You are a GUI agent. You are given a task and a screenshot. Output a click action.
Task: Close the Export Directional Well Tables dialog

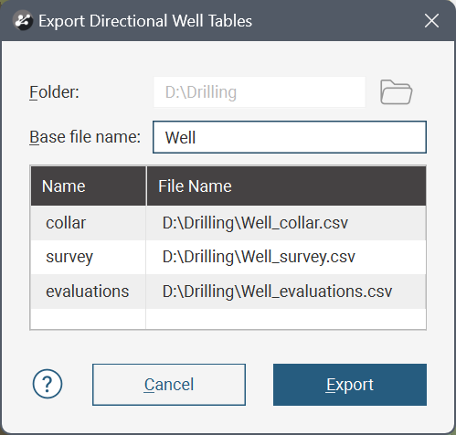click(431, 21)
